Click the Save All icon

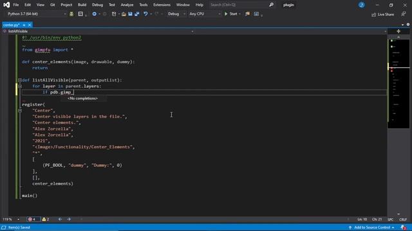coord(137,14)
